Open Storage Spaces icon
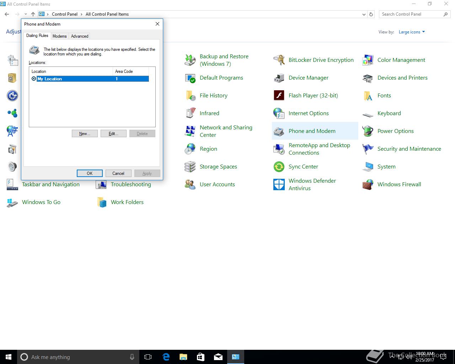The width and height of the screenshot is (455, 364). pos(190,167)
